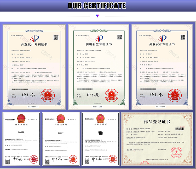Click the handwritten signature on the 圆柱 patent
196x169 pixels.
click(28, 95)
